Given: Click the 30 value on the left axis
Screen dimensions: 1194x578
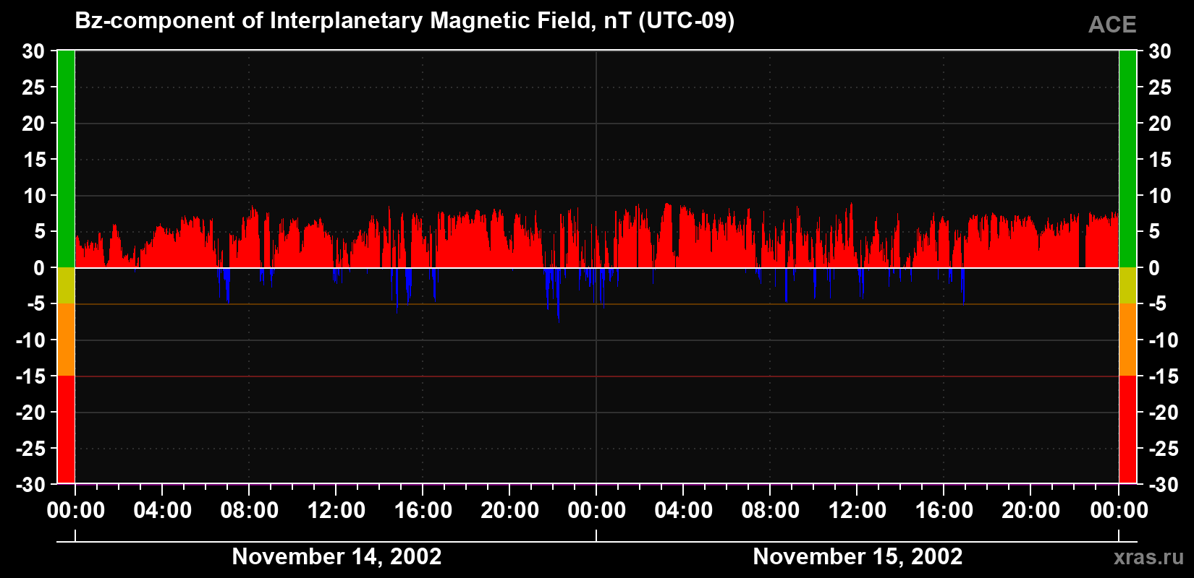Looking at the screenshot, I should pyautogui.click(x=33, y=51).
